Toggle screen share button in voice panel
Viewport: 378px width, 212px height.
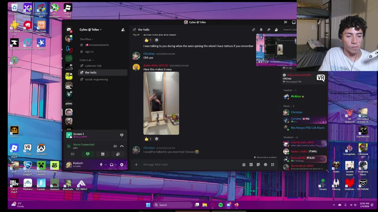click(88, 154)
